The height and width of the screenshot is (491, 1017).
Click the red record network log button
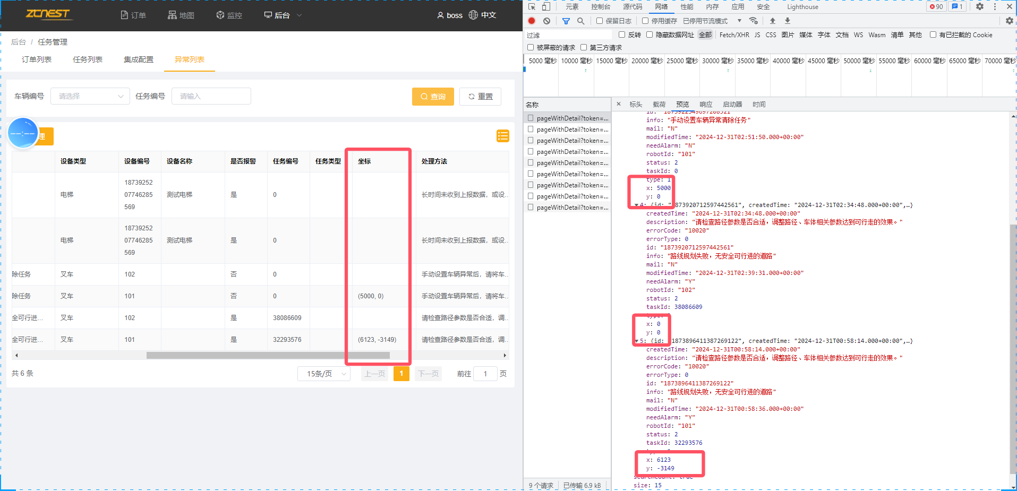click(532, 21)
